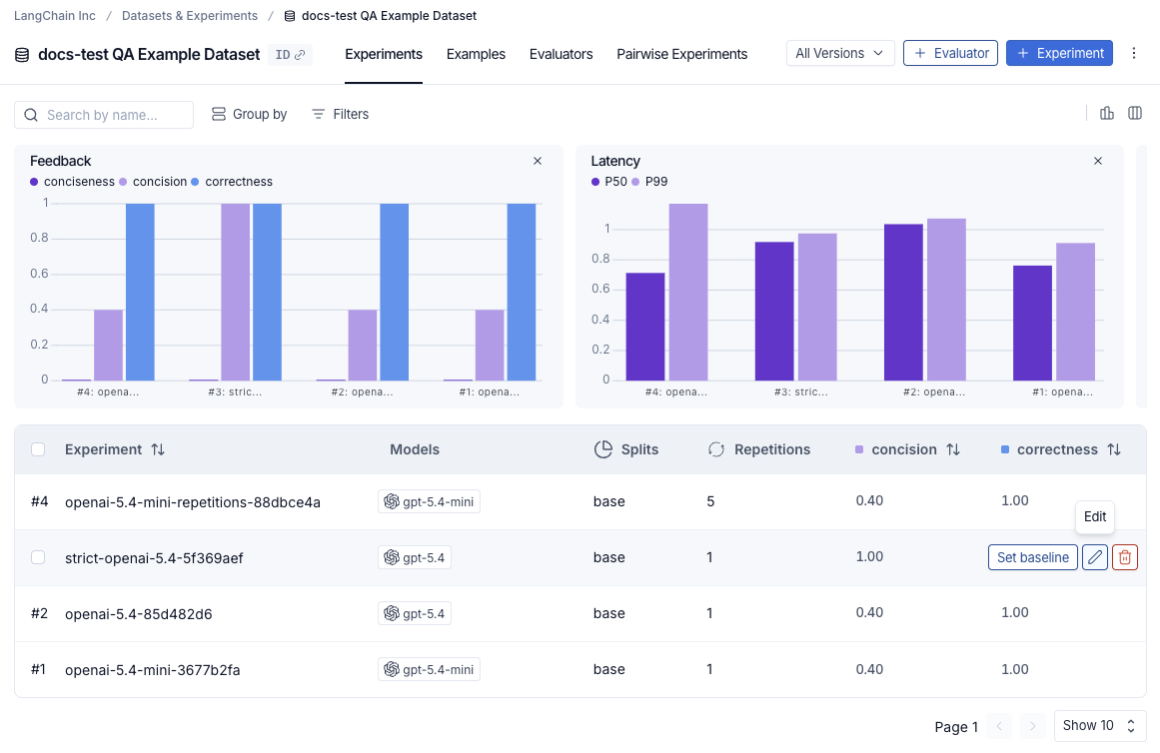This screenshot has width=1160, height=753.
Task: Close the Feedback chart panel
Action: pos(538,161)
